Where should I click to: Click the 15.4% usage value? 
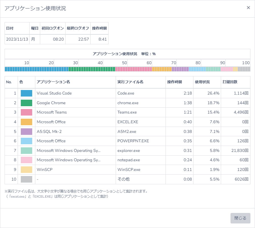coord(213,112)
